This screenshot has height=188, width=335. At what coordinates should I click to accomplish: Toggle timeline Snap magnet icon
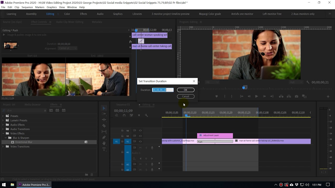point(124,115)
